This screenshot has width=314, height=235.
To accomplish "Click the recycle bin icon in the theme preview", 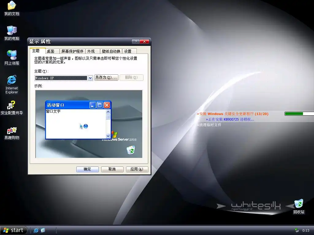I will click(131, 150).
